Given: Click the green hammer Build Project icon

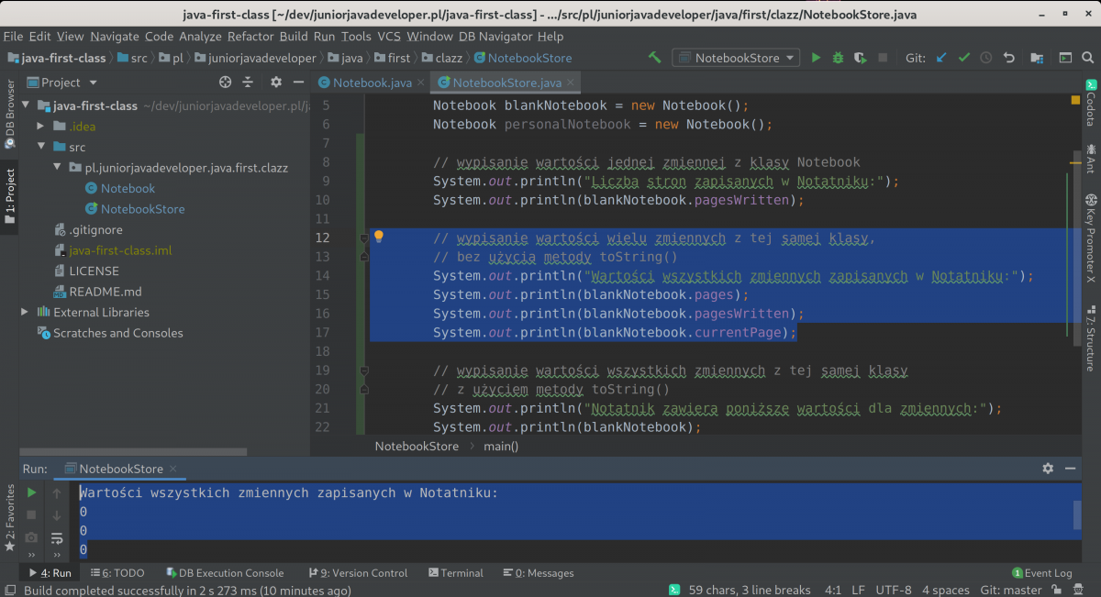Looking at the screenshot, I should 654,58.
